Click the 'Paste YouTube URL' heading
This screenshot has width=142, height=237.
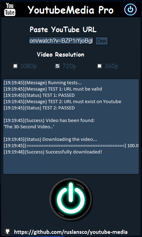(63, 29)
